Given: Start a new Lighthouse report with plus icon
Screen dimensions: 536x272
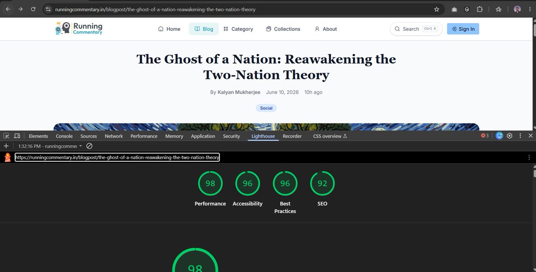Looking at the screenshot, I should tap(6, 146).
